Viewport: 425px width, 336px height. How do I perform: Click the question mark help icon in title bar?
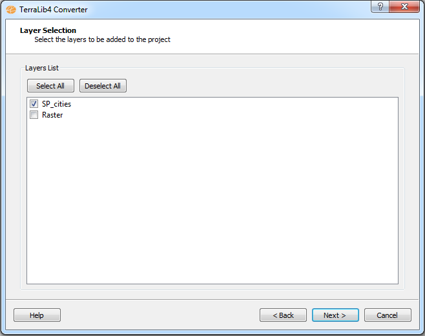380,6
